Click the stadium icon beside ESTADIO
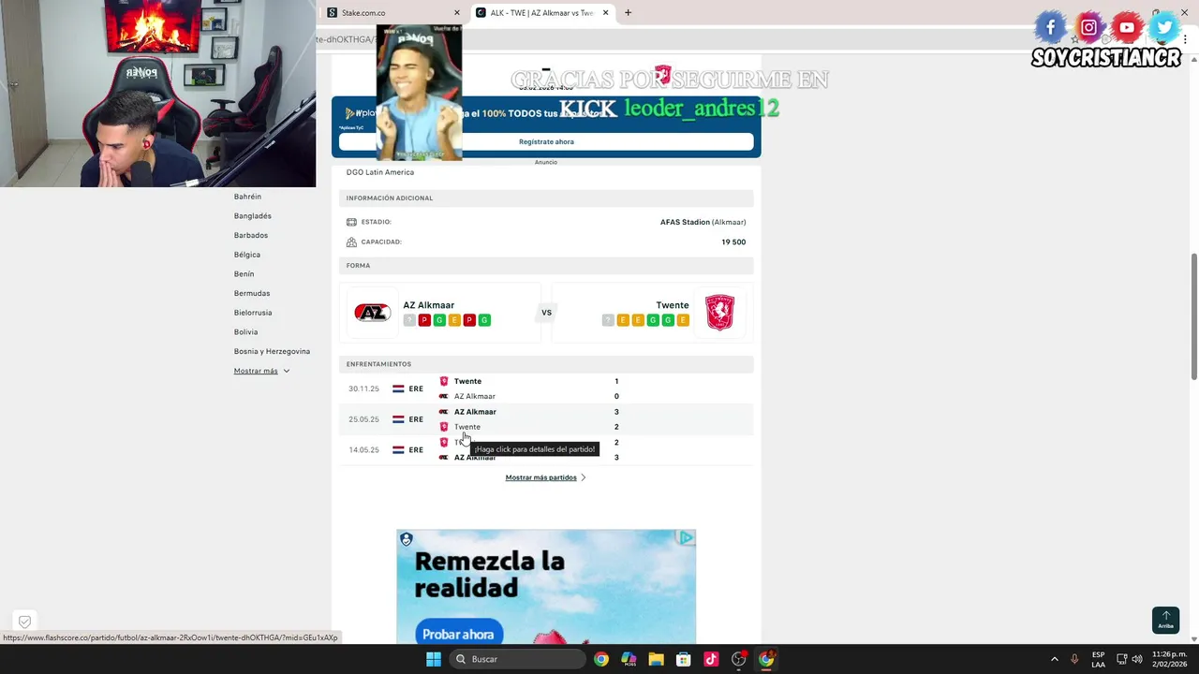This screenshot has height=674, width=1199. coord(351,222)
